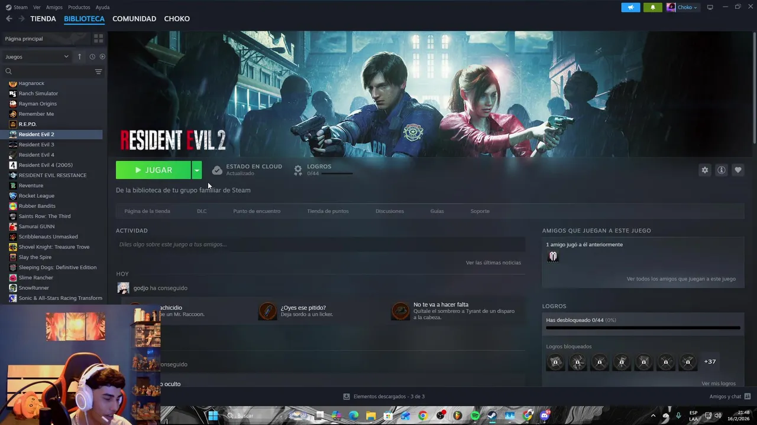757x425 pixels.
Task: Switch to Big Picture mode monitor icon
Action: 710,7
